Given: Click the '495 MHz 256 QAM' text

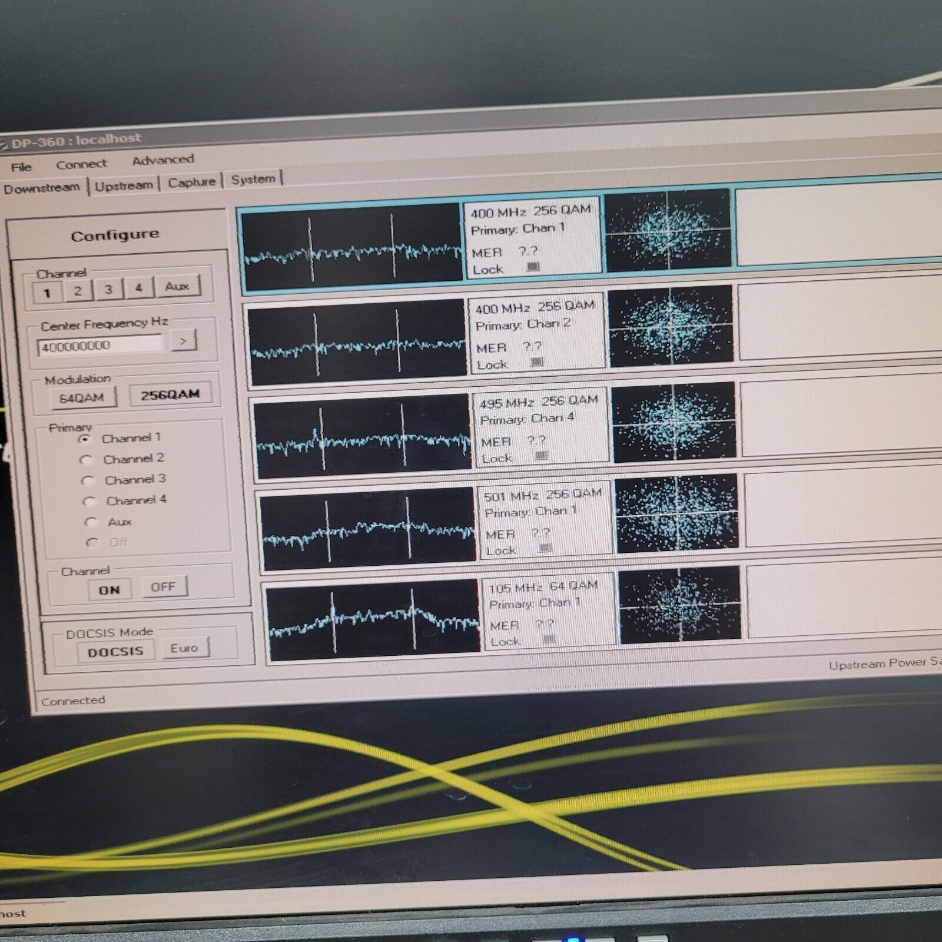Looking at the screenshot, I should tap(539, 402).
